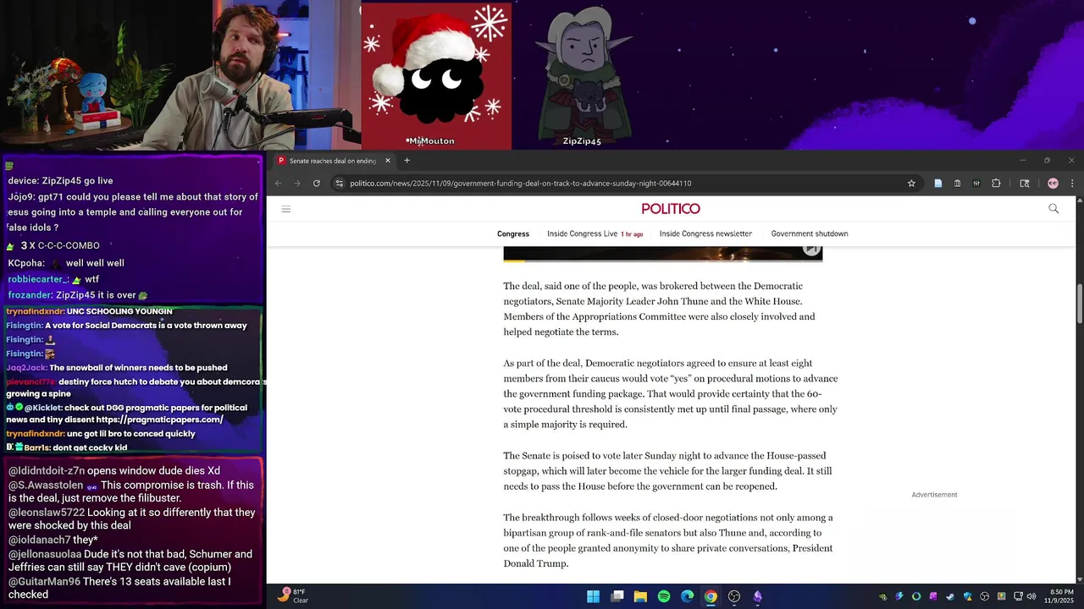
Task: Open Task View in the taskbar
Action: (x=617, y=596)
